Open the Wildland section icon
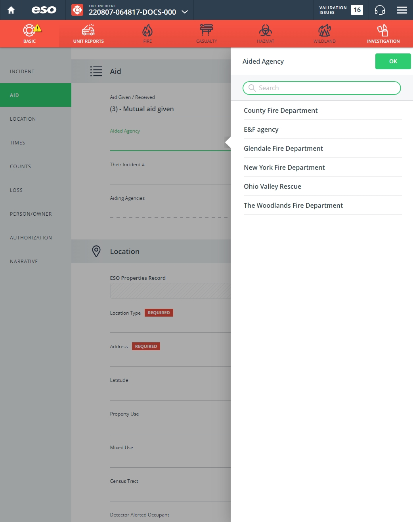 pos(325,30)
